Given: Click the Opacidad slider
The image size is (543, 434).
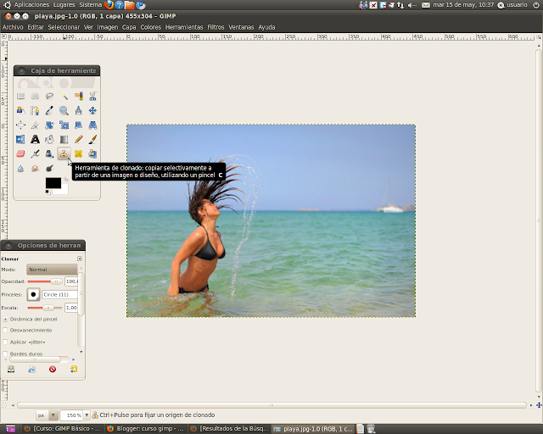Looking at the screenshot, I should coord(45,281).
